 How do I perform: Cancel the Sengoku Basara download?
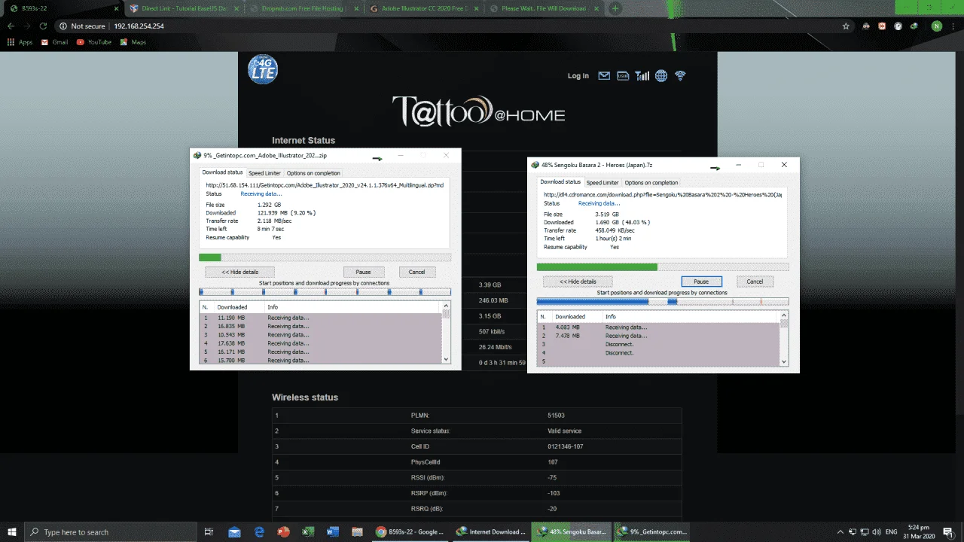755,282
